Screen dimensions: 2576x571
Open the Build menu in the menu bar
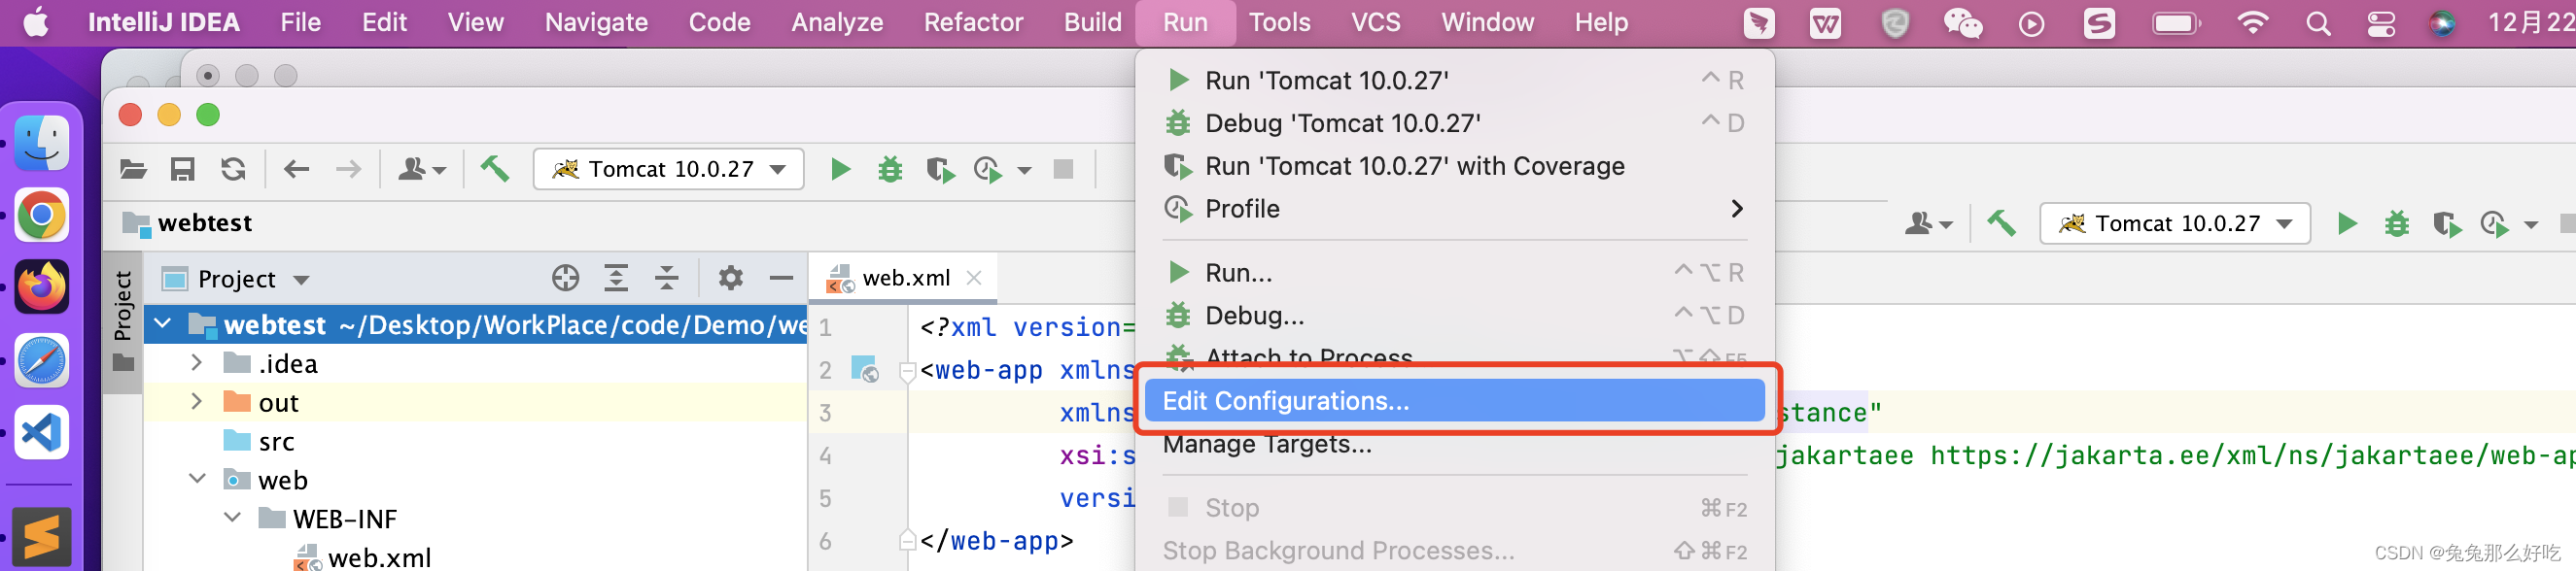1092,22
